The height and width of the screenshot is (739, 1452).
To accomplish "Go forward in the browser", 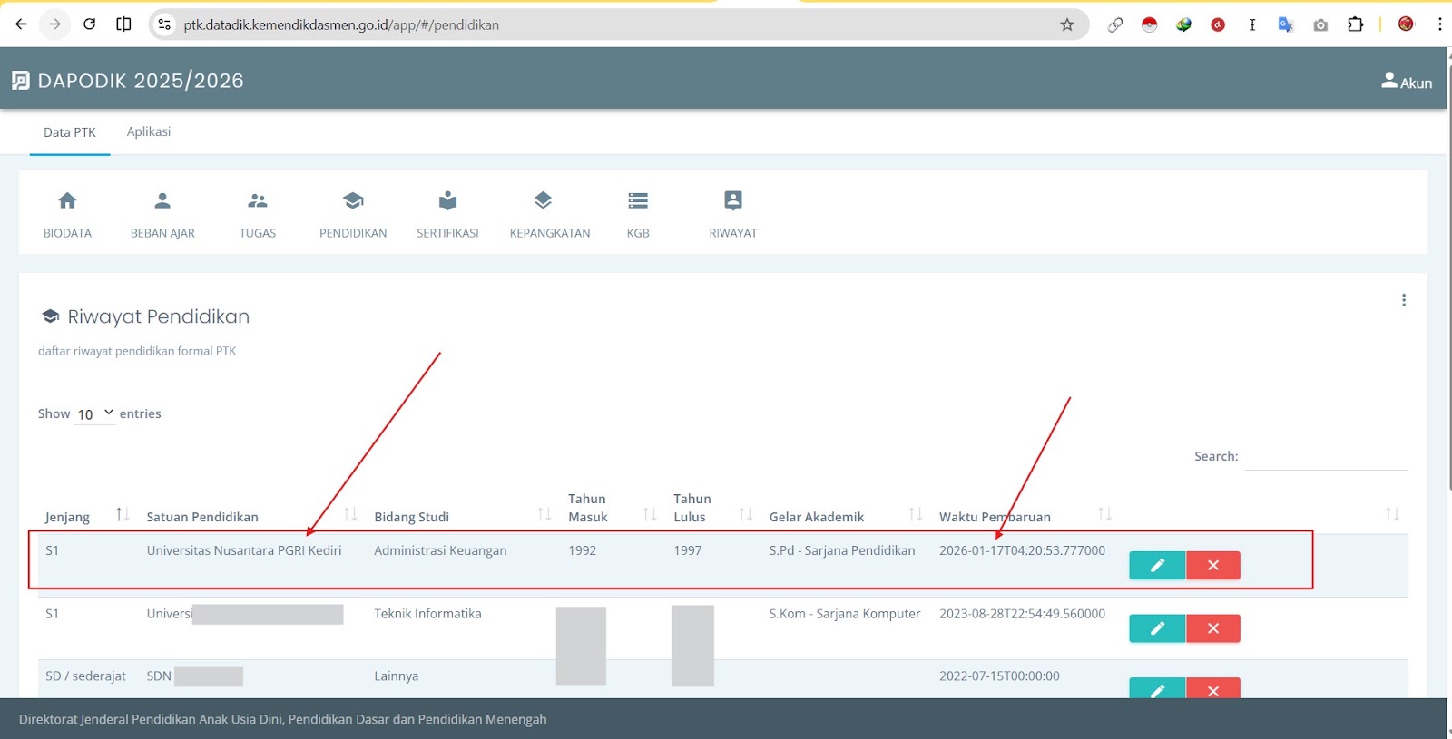I will click(x=54, y=24).
